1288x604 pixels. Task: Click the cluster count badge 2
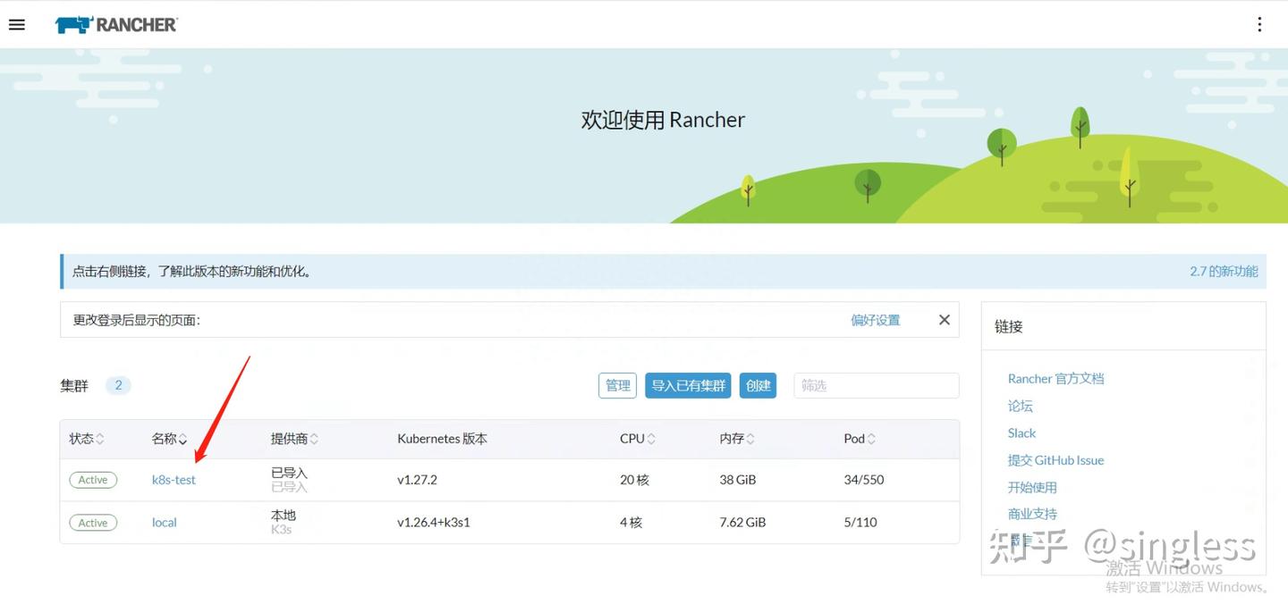click(118, 385)
